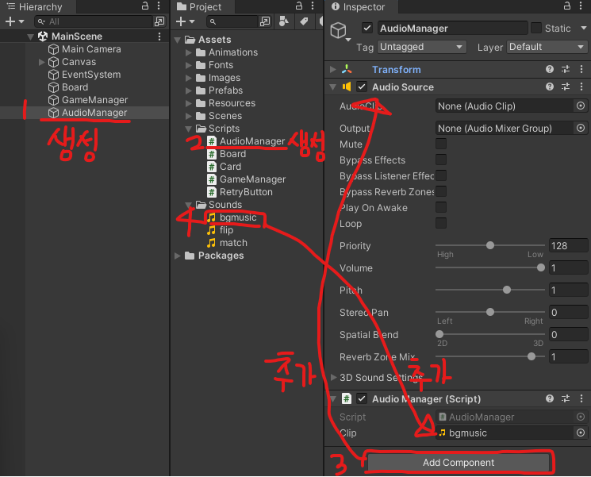Image resolution: width=591 pixels, height=477 pixels.
Task: Toggle Bypass Effects checkbox
Action: (x=441, y=160)
